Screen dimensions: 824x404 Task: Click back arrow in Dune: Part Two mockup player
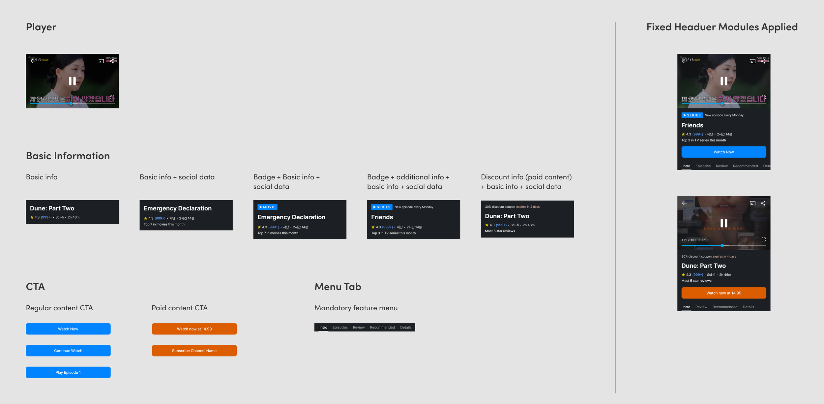point(685,203)
